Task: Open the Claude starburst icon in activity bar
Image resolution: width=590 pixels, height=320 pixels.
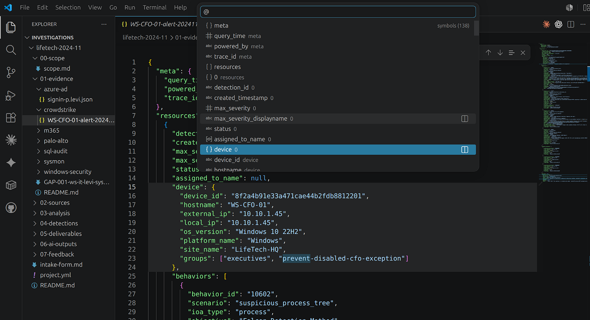Action: 11,140
